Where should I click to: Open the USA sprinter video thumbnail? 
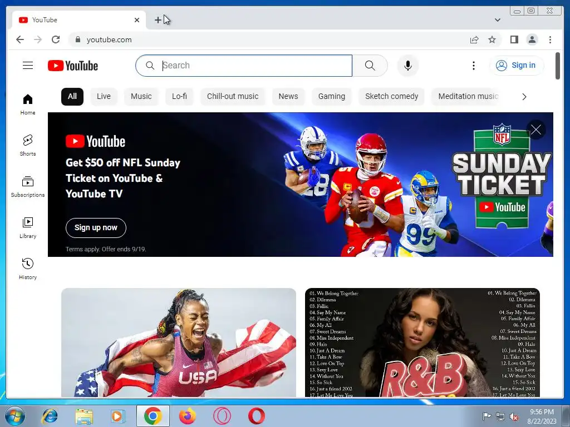pos(179,342)
